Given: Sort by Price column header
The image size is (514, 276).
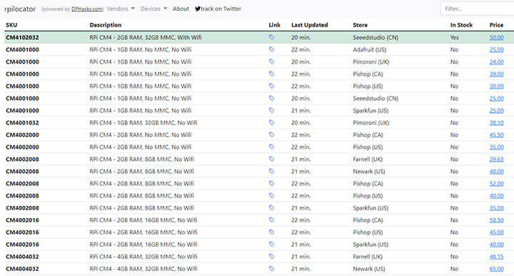Looking at the screenshot, I should (496, 25).
